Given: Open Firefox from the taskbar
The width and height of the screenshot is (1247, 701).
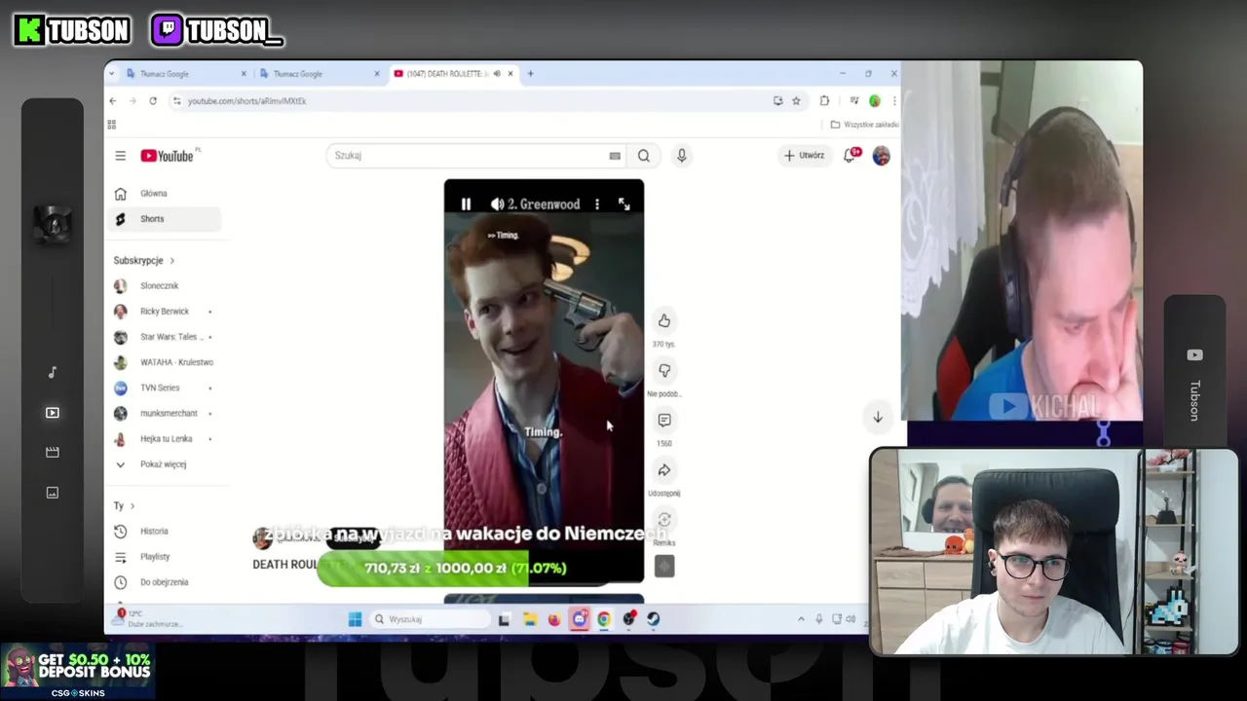Looking at the screenshot, I should point(554,619).
